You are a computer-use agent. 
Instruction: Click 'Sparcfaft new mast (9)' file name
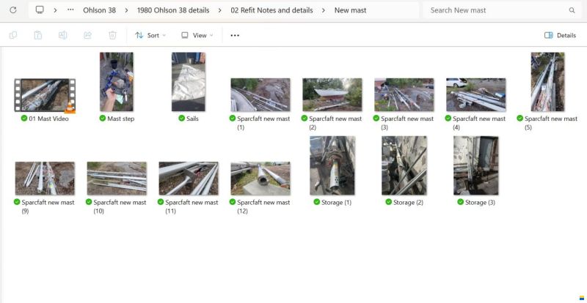pyautogui.click(x=48, y=206)
